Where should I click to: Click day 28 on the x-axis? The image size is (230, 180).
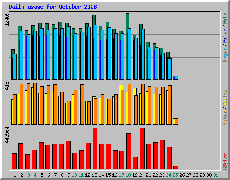tap(195, 175)
